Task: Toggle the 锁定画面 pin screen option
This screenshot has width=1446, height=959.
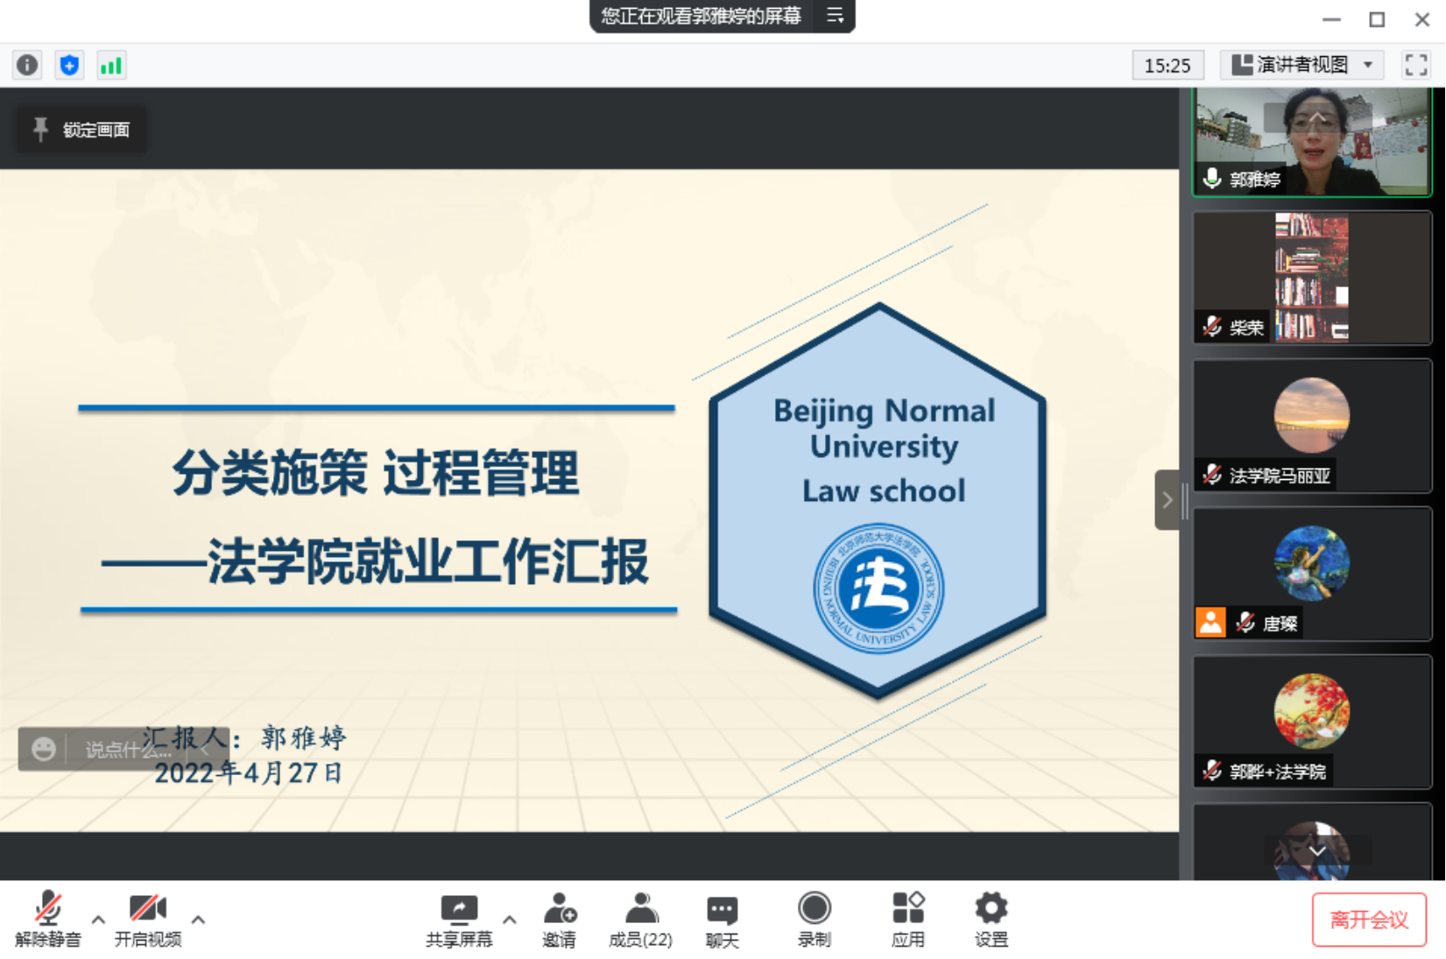Action: (81, 130)
